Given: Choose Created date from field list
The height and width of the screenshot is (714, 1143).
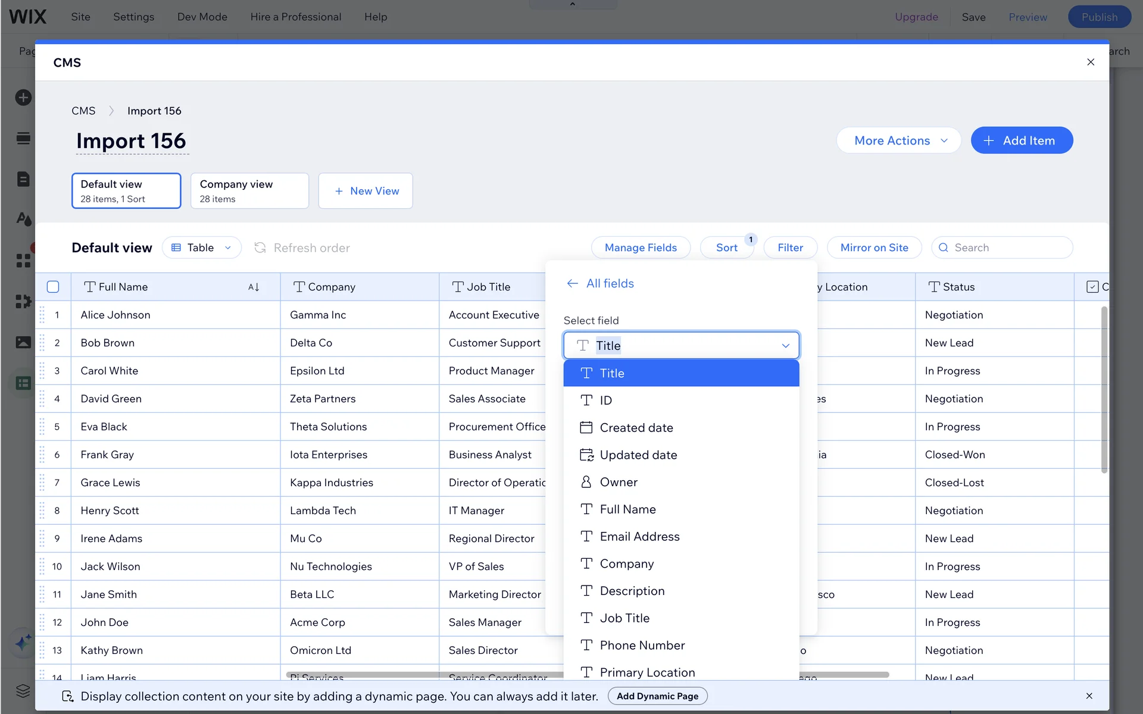Looking at the screenshot, I should point(636,428).
